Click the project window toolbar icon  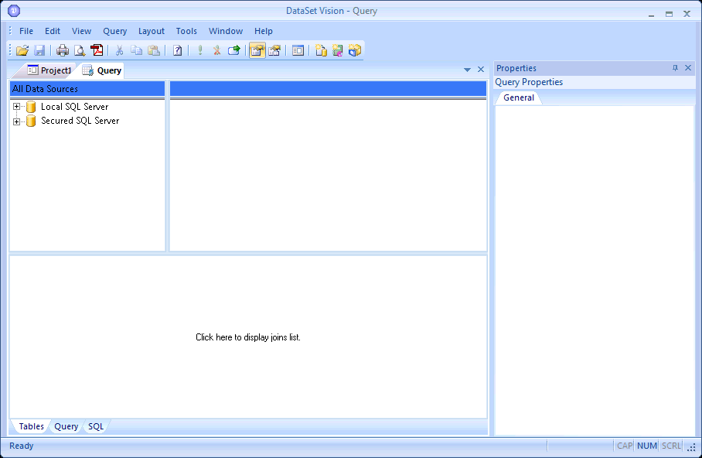298,50
